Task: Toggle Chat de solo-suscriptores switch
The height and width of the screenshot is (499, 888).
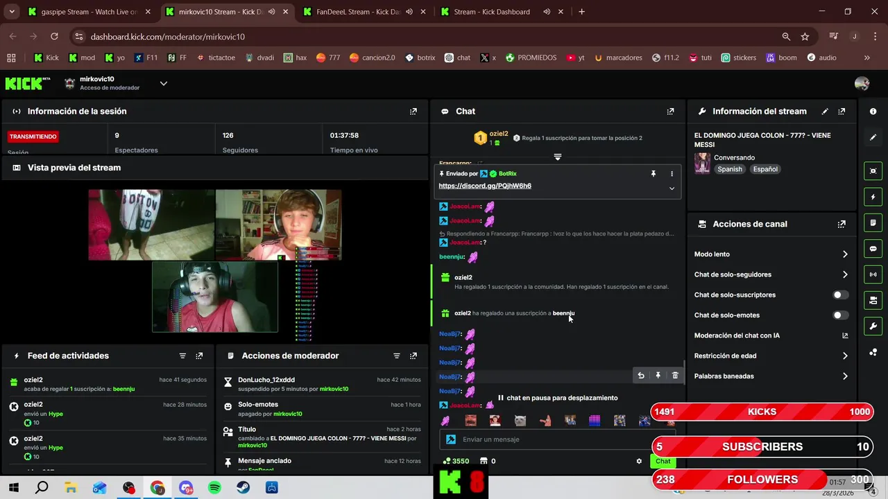Action: coord(840,295)
